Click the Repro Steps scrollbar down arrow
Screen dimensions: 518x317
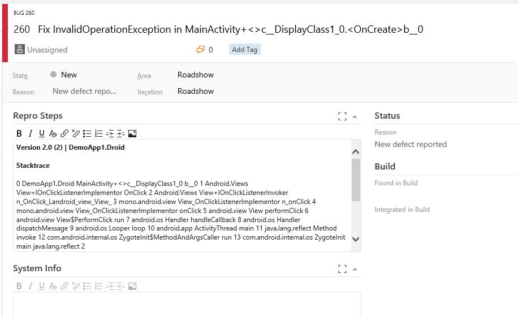tap(356, 239)
